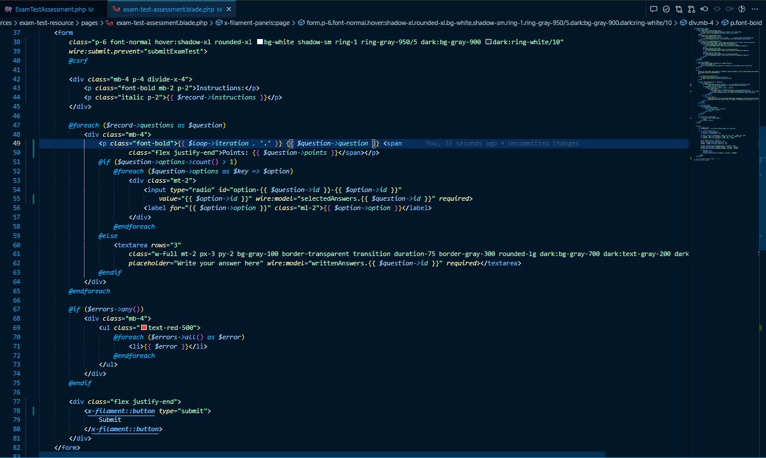
Task: Open the pages breadcrumb dropdown
Action: click(89, 23)
